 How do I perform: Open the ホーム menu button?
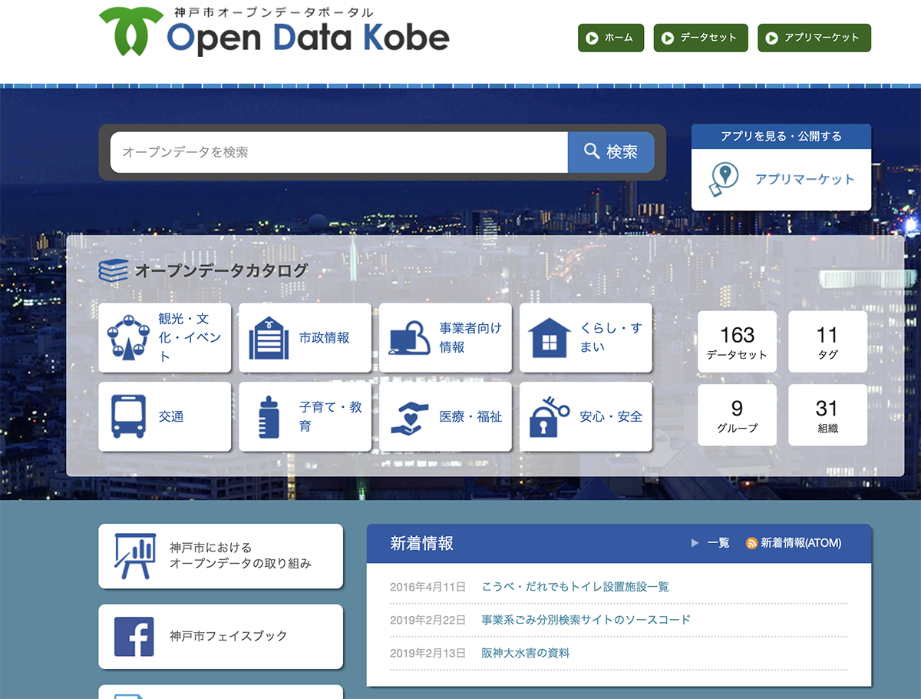point(610,38)
